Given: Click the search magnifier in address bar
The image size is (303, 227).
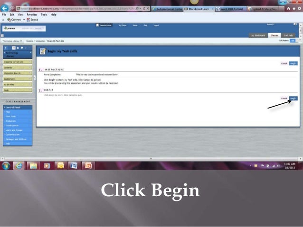Looking at the screenshot, I should (x=137, y=9).
